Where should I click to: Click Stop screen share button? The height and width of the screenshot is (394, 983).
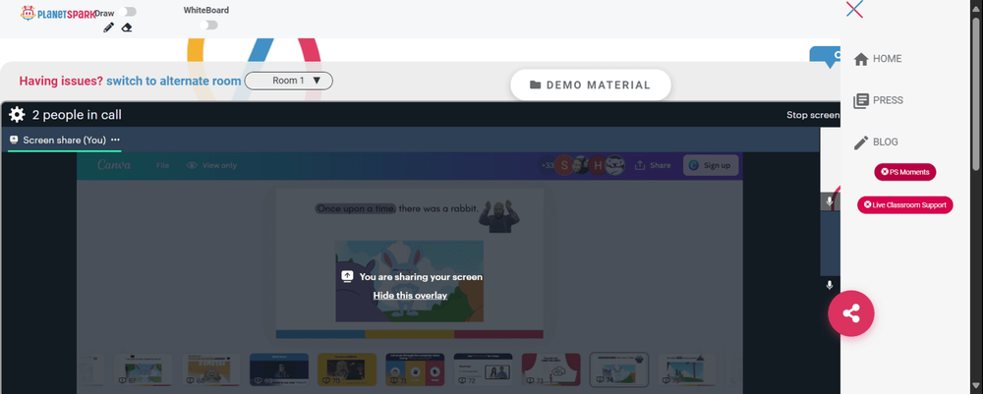813,115
